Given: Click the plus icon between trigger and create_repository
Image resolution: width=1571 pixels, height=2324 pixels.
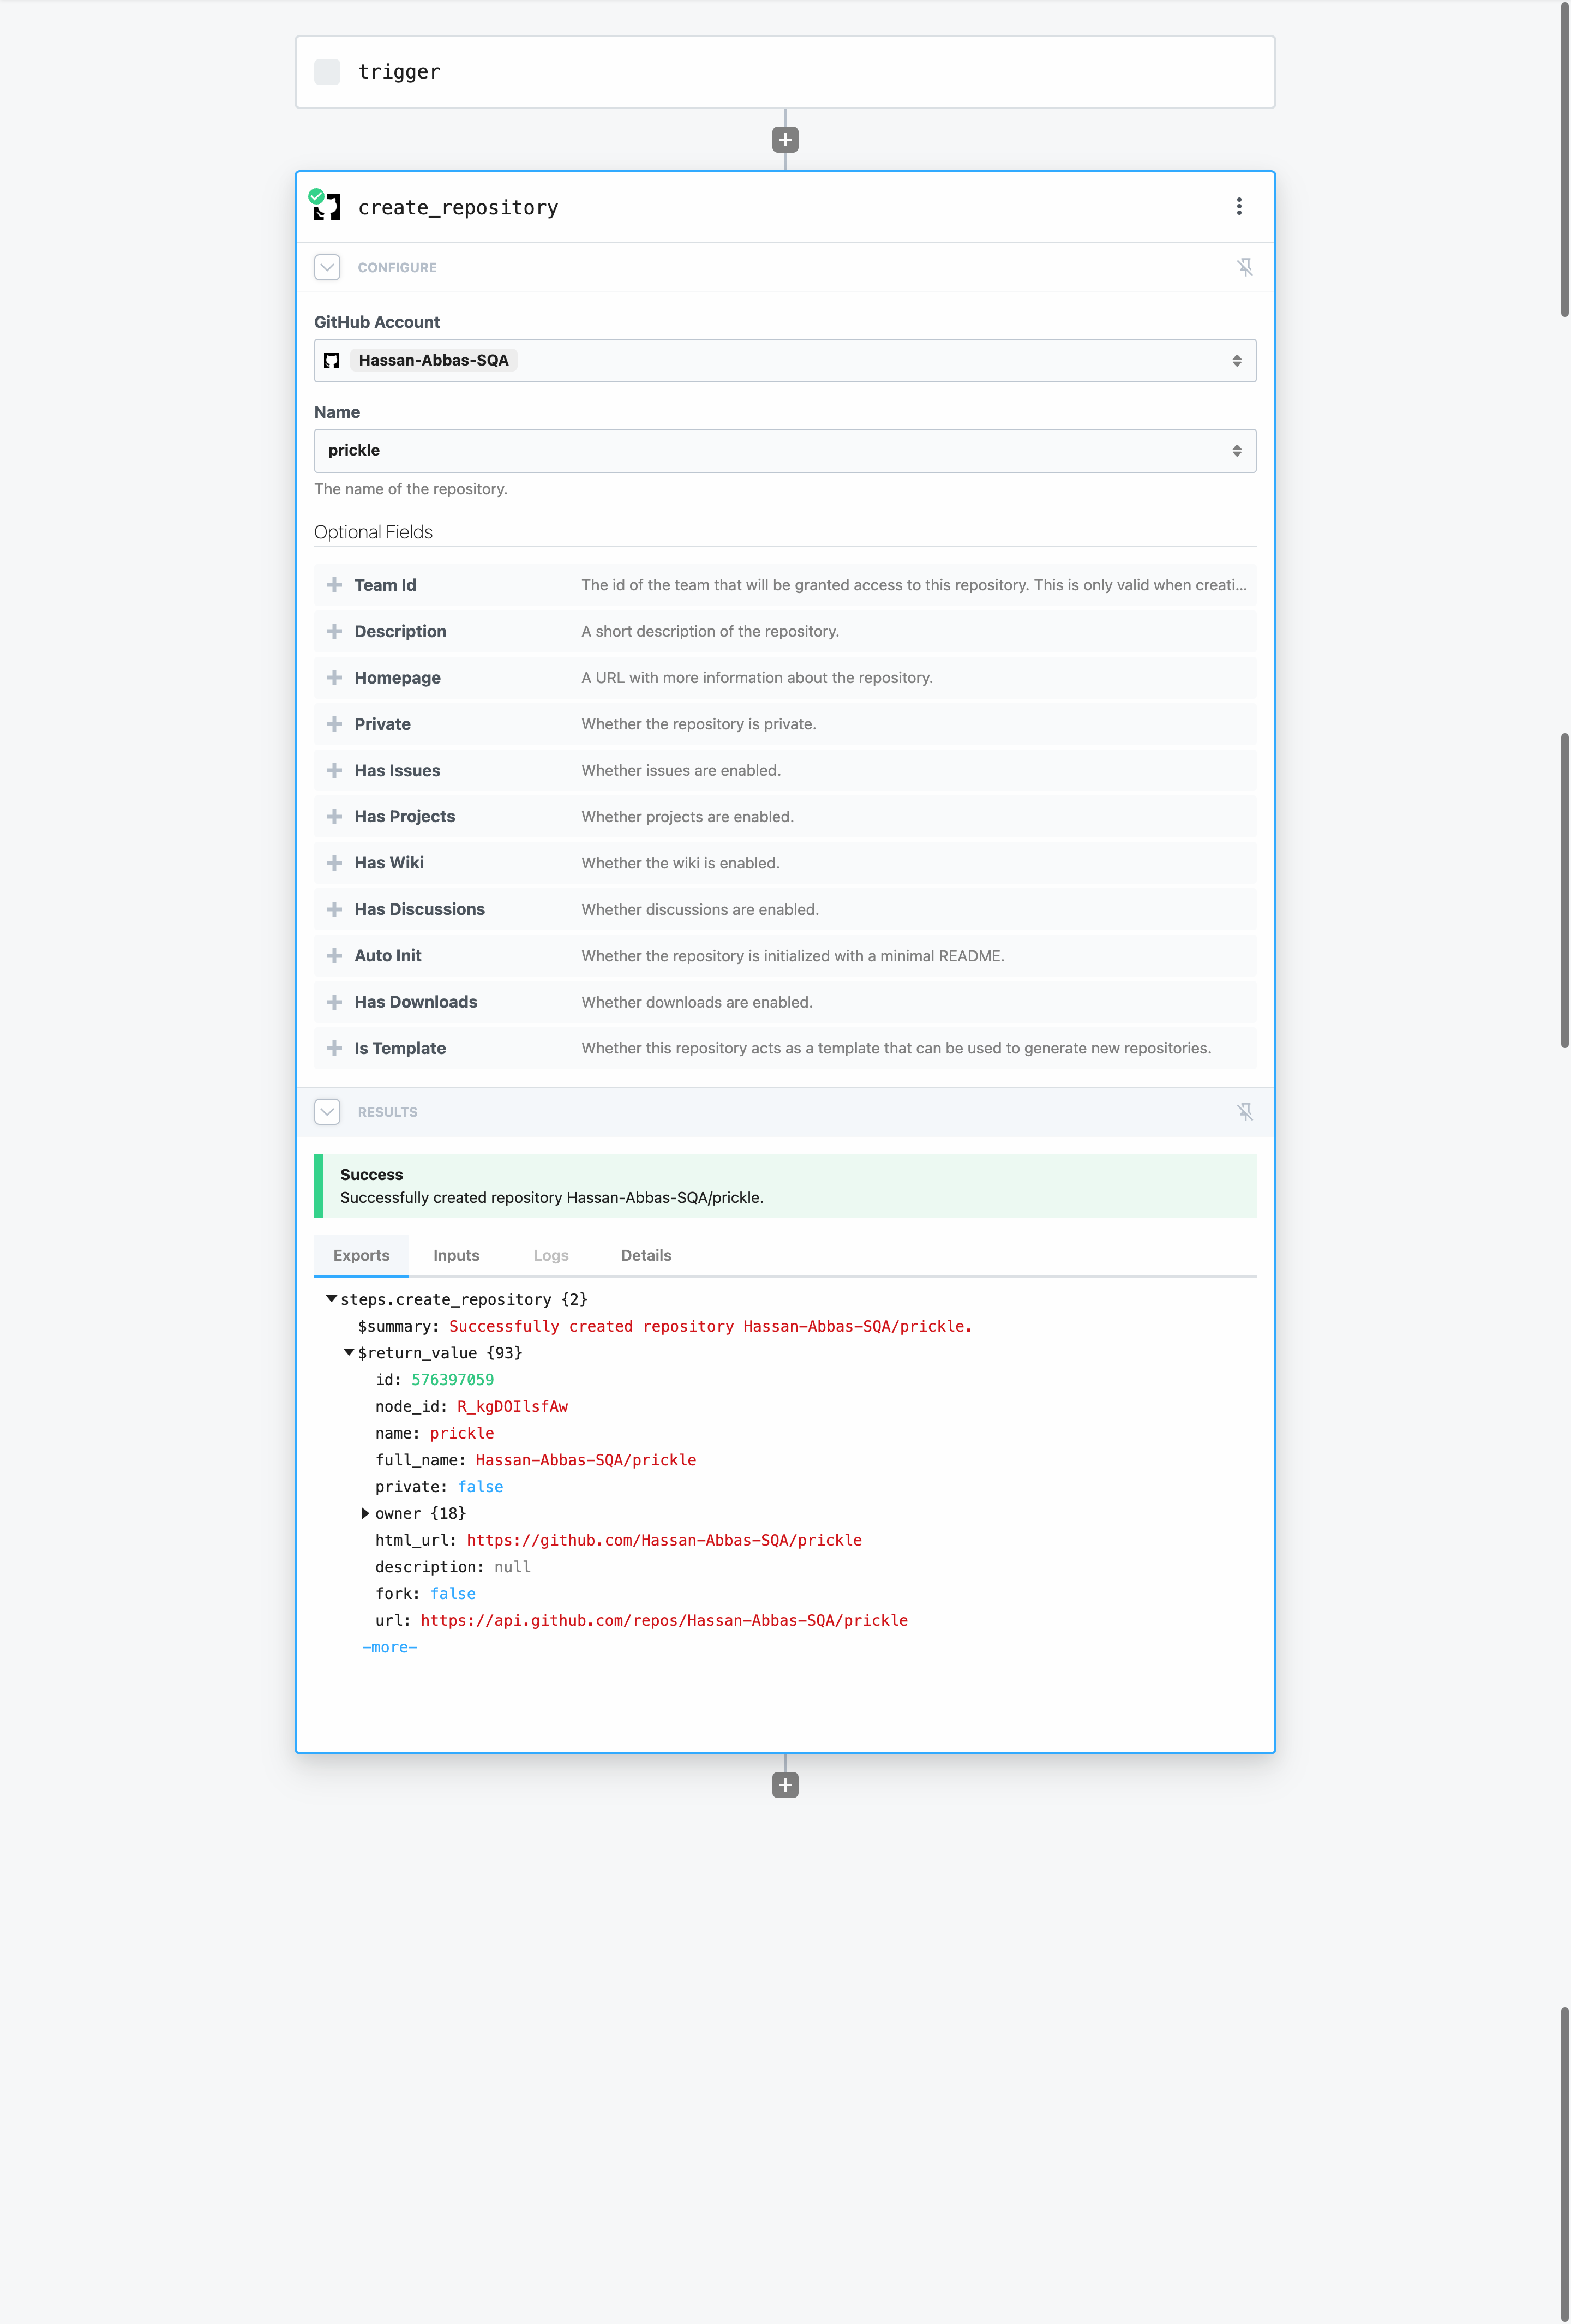Looking at the screenshot, I should tap(785, 139).
